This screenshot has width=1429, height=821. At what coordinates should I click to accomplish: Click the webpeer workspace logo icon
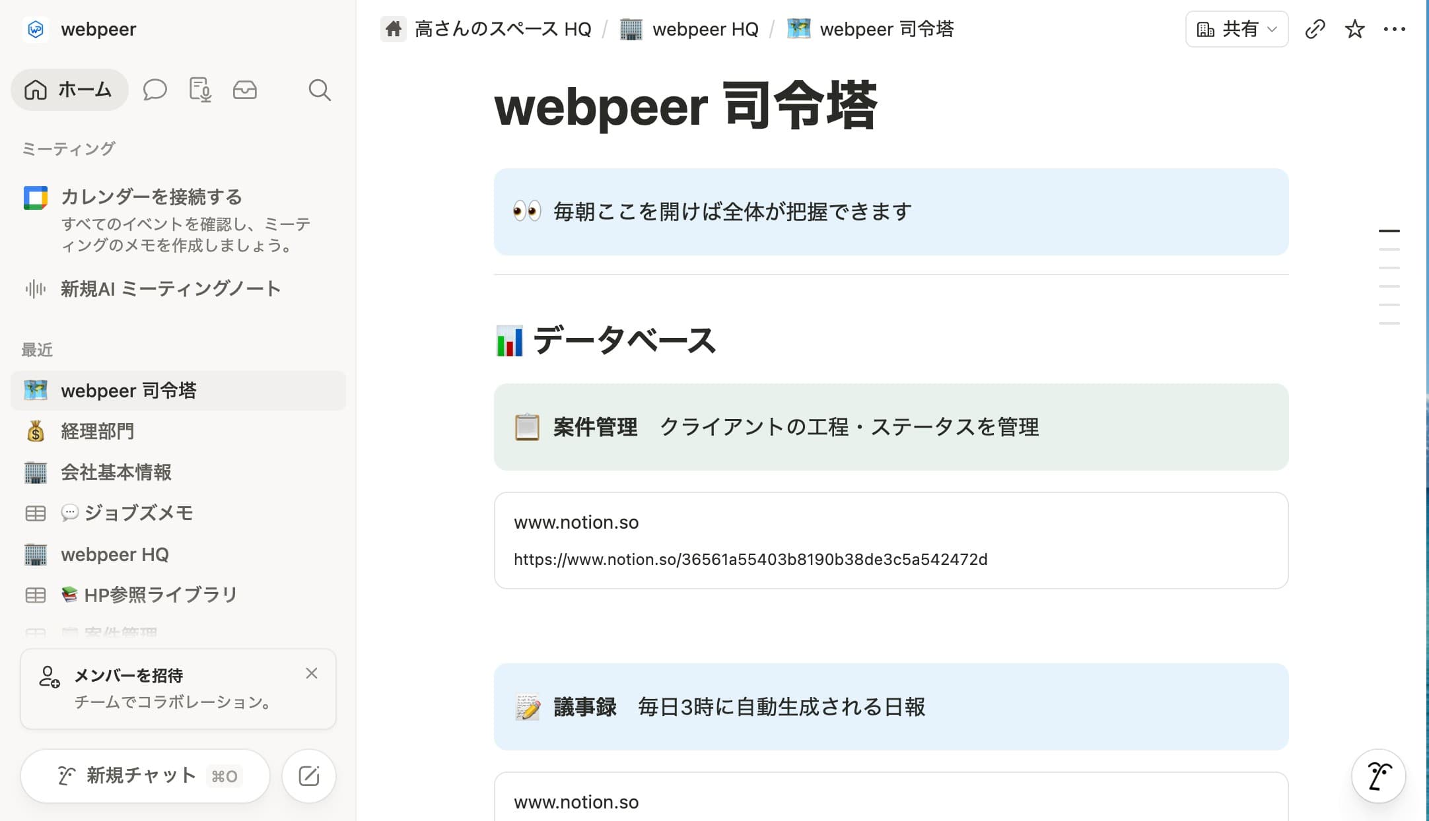(36, 29)
